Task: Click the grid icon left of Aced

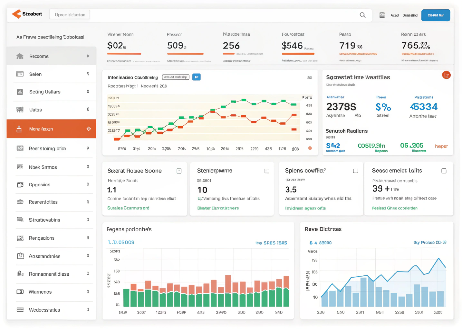Action: (382, 15)
